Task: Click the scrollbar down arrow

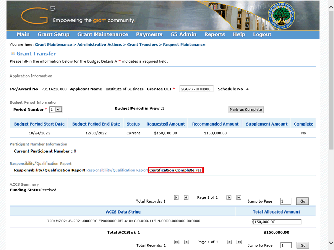Action: pos(331,243)
